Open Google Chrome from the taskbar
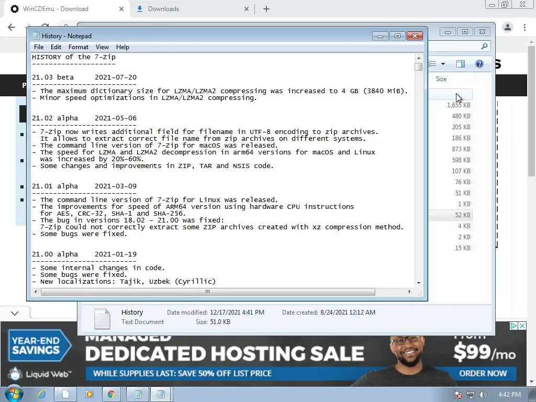 [111, 394]
